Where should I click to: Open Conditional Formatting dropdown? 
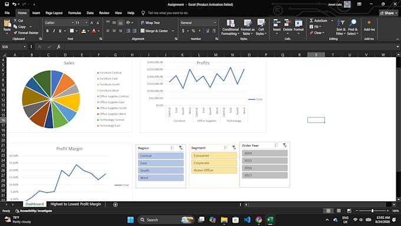(x=230, y=27)
